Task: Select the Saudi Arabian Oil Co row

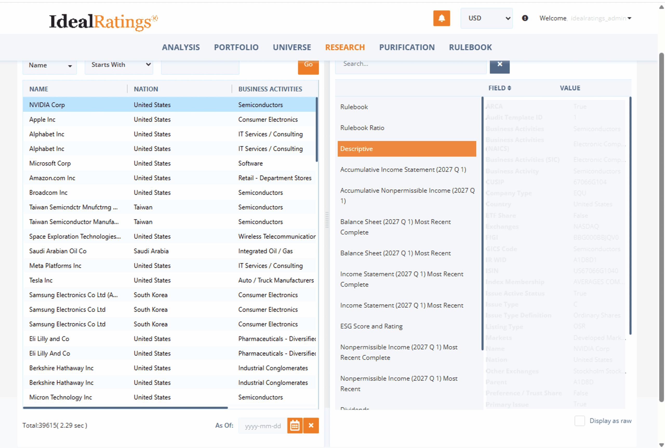Action: (169, 251)
